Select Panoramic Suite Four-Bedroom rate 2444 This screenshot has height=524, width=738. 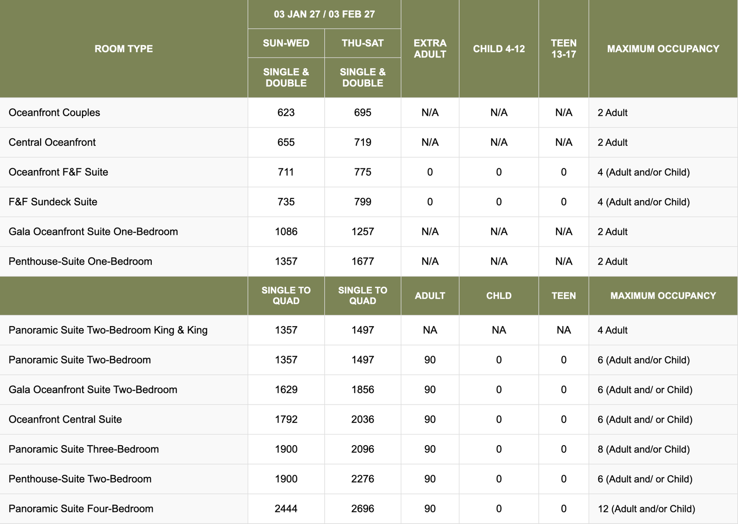tap(286, 509)
